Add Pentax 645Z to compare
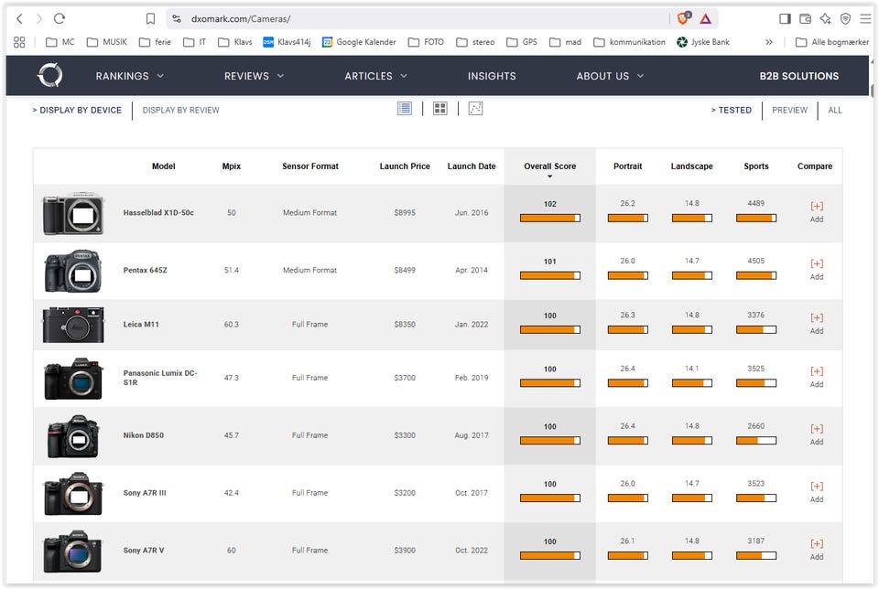 tap(817, 269)
